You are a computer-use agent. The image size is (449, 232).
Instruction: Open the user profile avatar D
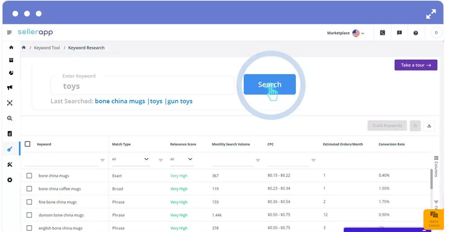pos(436,33)
